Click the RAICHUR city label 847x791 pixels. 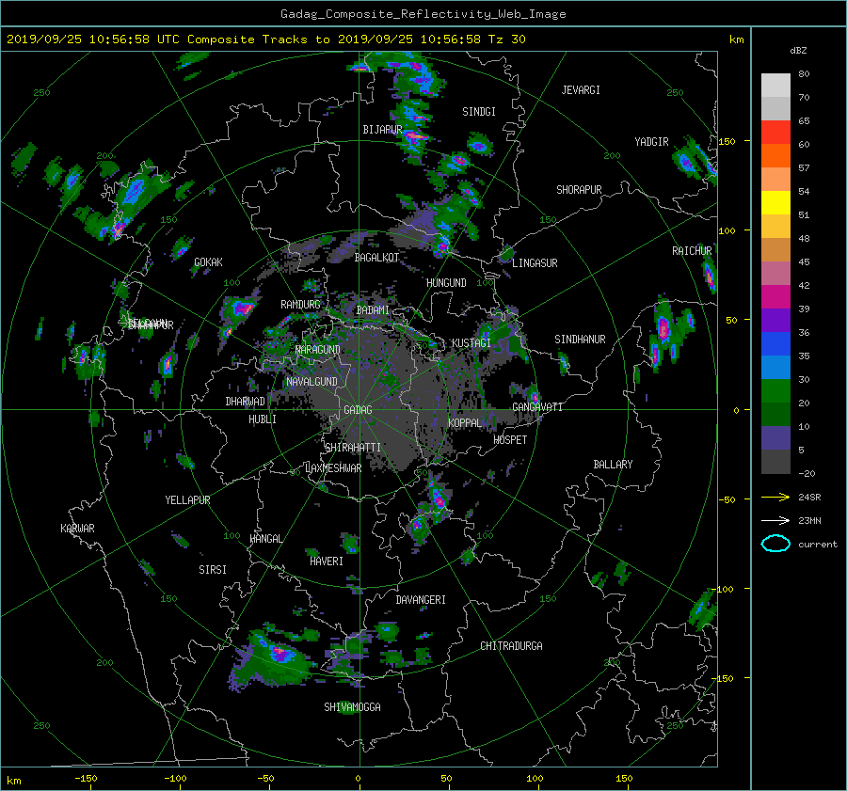coord(692,251)
